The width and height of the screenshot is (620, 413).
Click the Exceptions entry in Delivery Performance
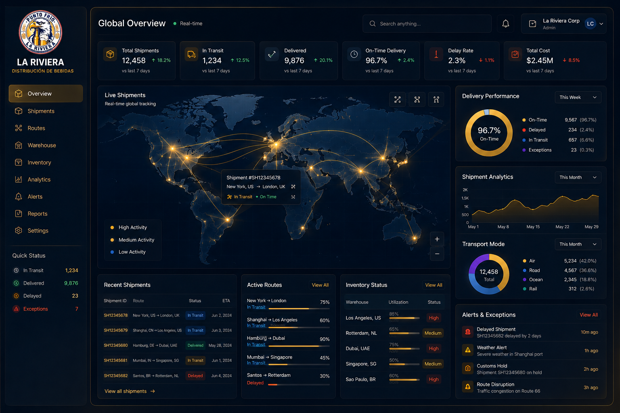tap(558, 150)
